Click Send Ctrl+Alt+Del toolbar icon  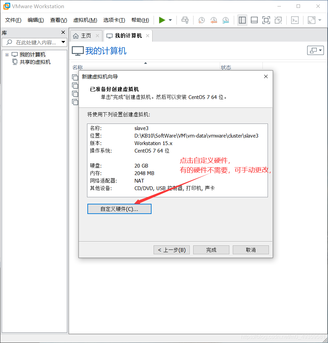pyautogui.click(x=185, y=20)
